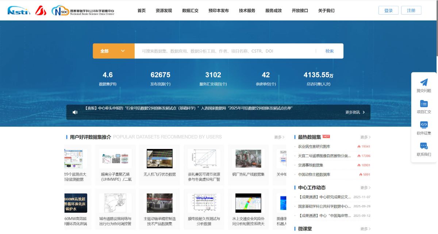
Task: Expand 更多资讯 in the announcement bar
Action: tap(355, 112)
